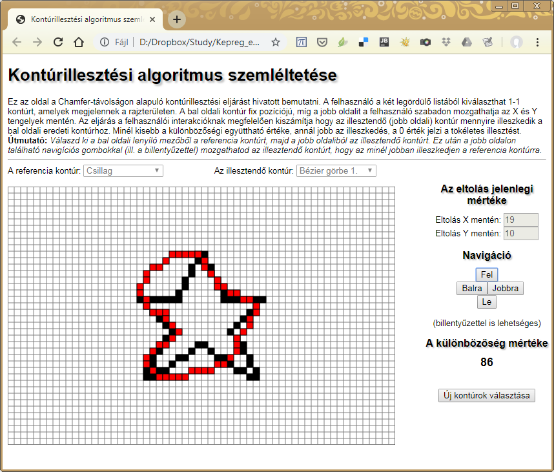Click the browser home icon

[x=79, y=43]
